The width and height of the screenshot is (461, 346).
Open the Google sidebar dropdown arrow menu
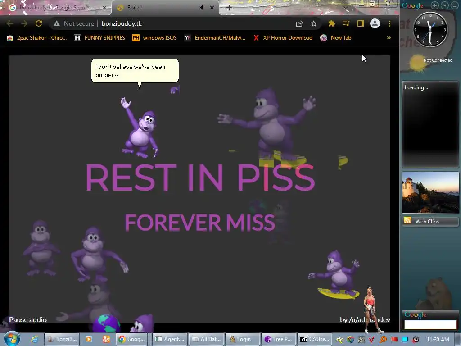[445, 5]
